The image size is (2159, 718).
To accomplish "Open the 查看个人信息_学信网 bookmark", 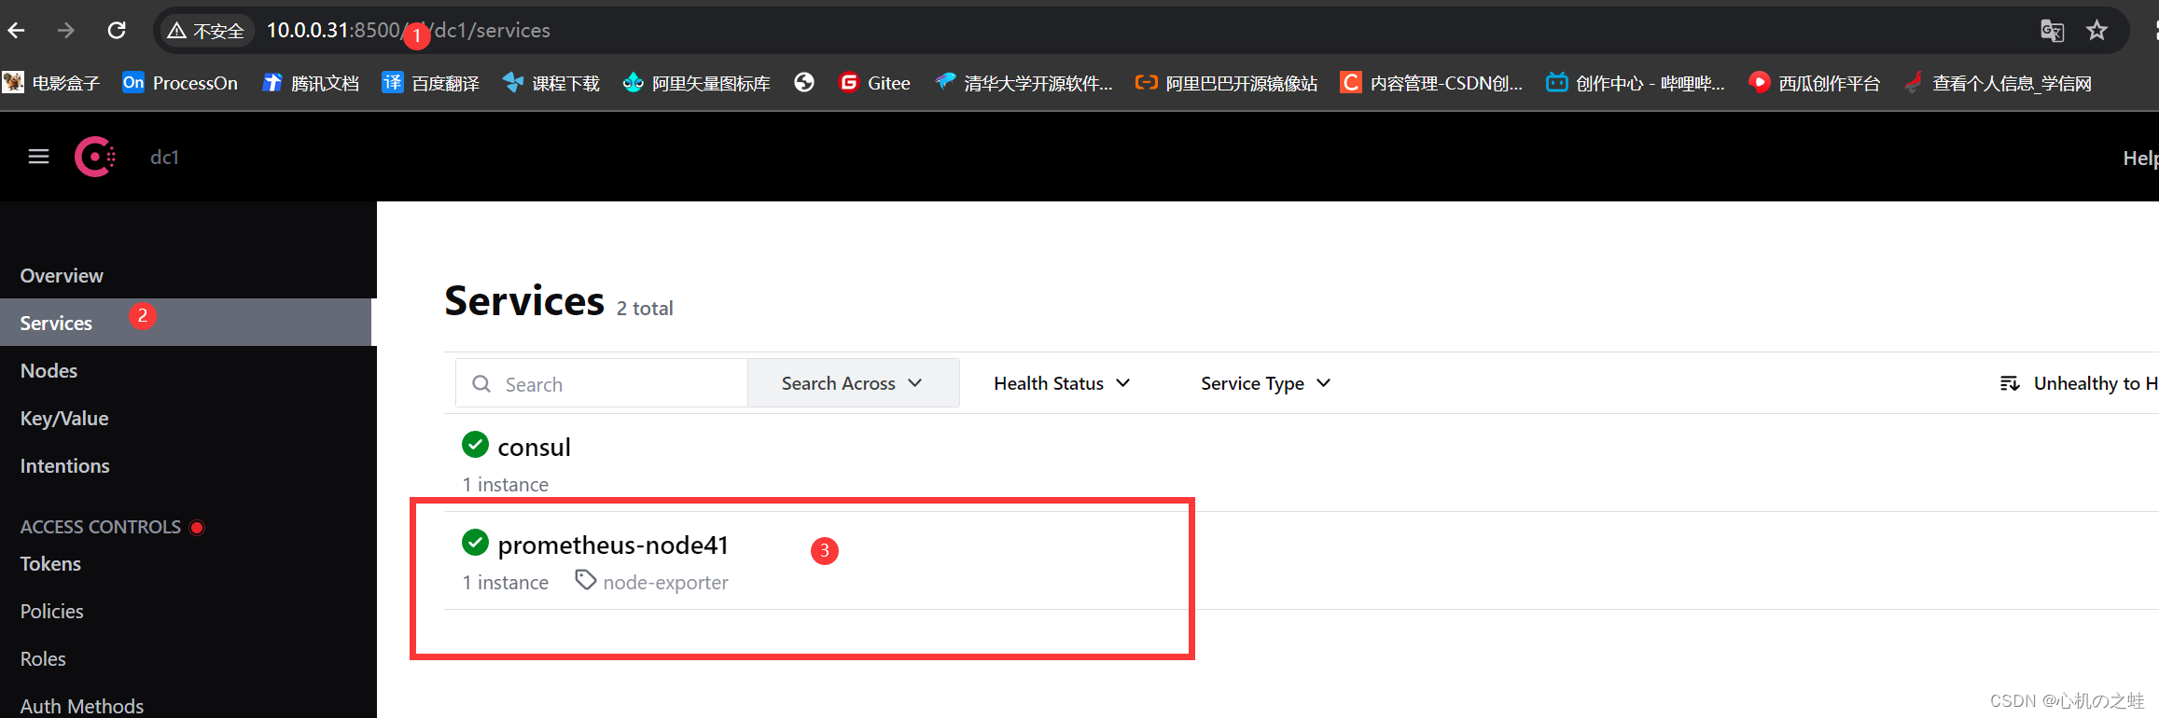I will 1998,83.
